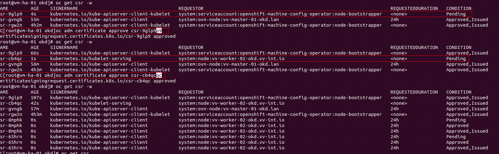Click the 'system:node' requestor in the 1s row

point(231,59)
